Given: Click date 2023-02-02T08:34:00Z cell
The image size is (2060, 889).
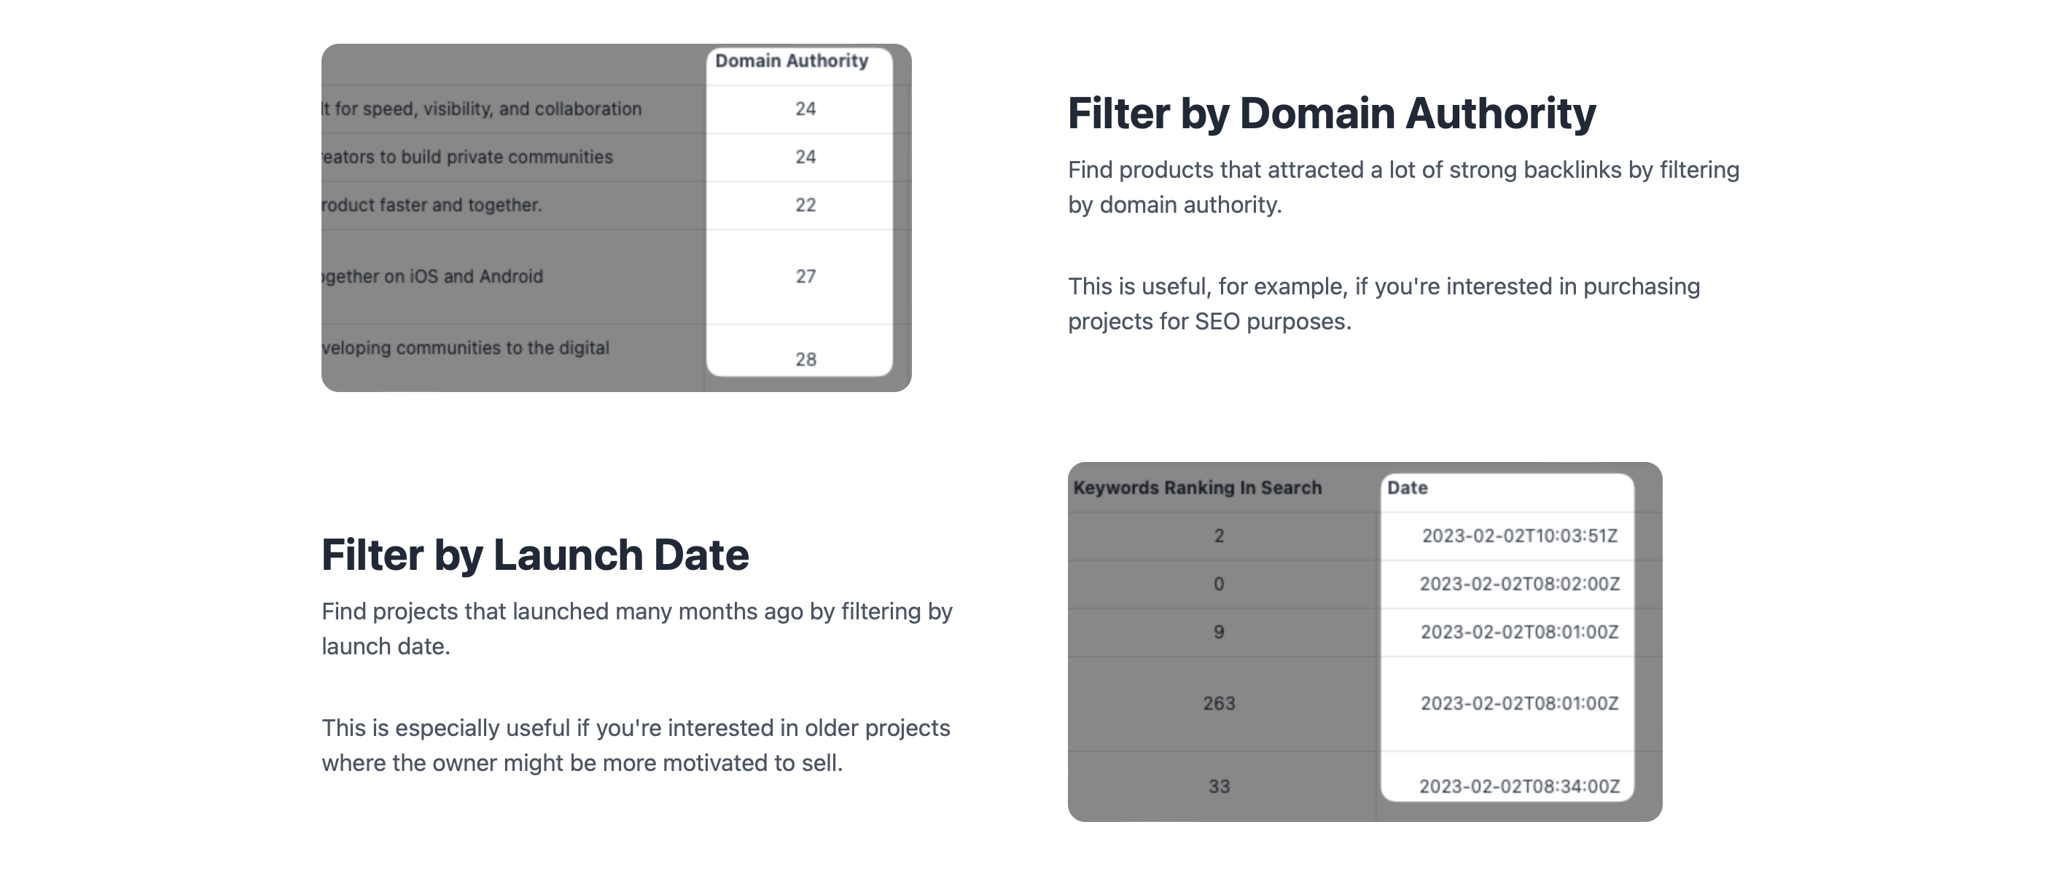Looking at the screenshot, I should pos(1519,787).
